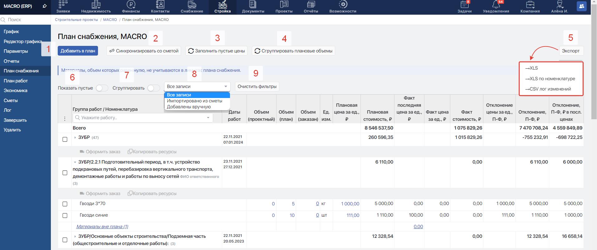Screen dimensions: 597x250
Task: Open the Недвижимость section icon
Action: 96,5
